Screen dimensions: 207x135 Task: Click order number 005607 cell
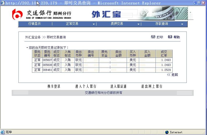47,60
